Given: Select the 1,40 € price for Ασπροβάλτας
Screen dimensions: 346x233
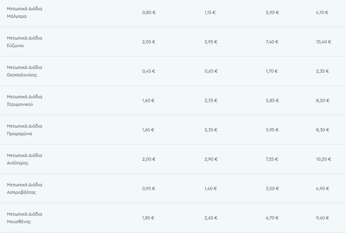Looking at the screenshot, I should (211, 188).
